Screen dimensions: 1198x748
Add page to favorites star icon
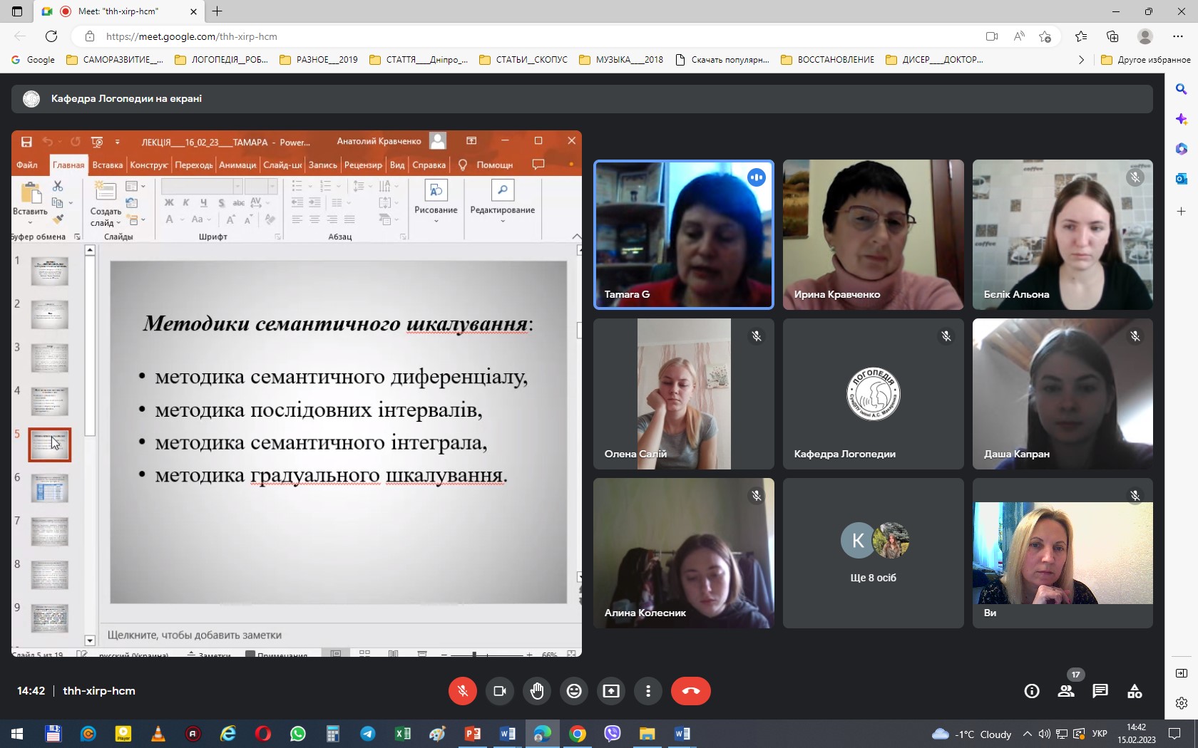click(x=1045, y=36)
